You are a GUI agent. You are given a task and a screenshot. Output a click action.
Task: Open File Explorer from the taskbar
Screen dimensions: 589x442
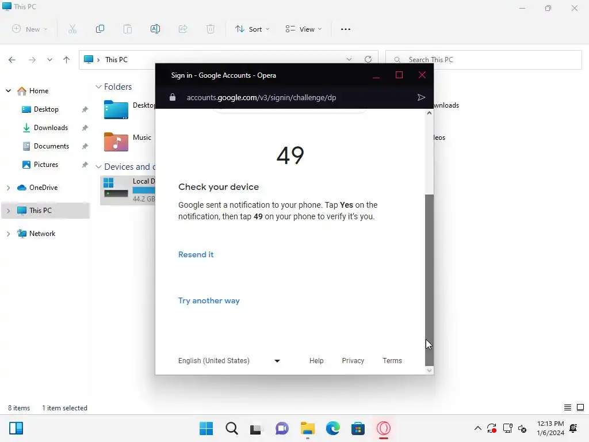coord(308,428)
